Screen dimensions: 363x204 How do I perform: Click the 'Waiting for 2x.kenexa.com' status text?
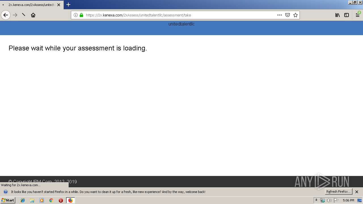(x=21, y=185)
